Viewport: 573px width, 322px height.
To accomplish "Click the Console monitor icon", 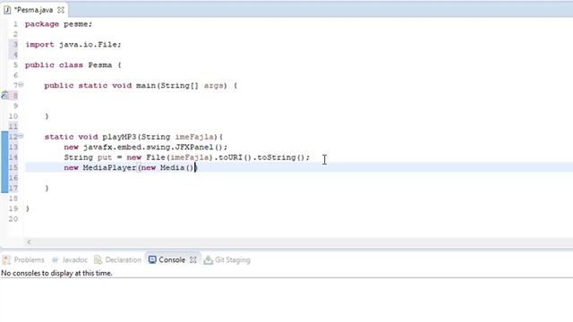I will point(152,259).
